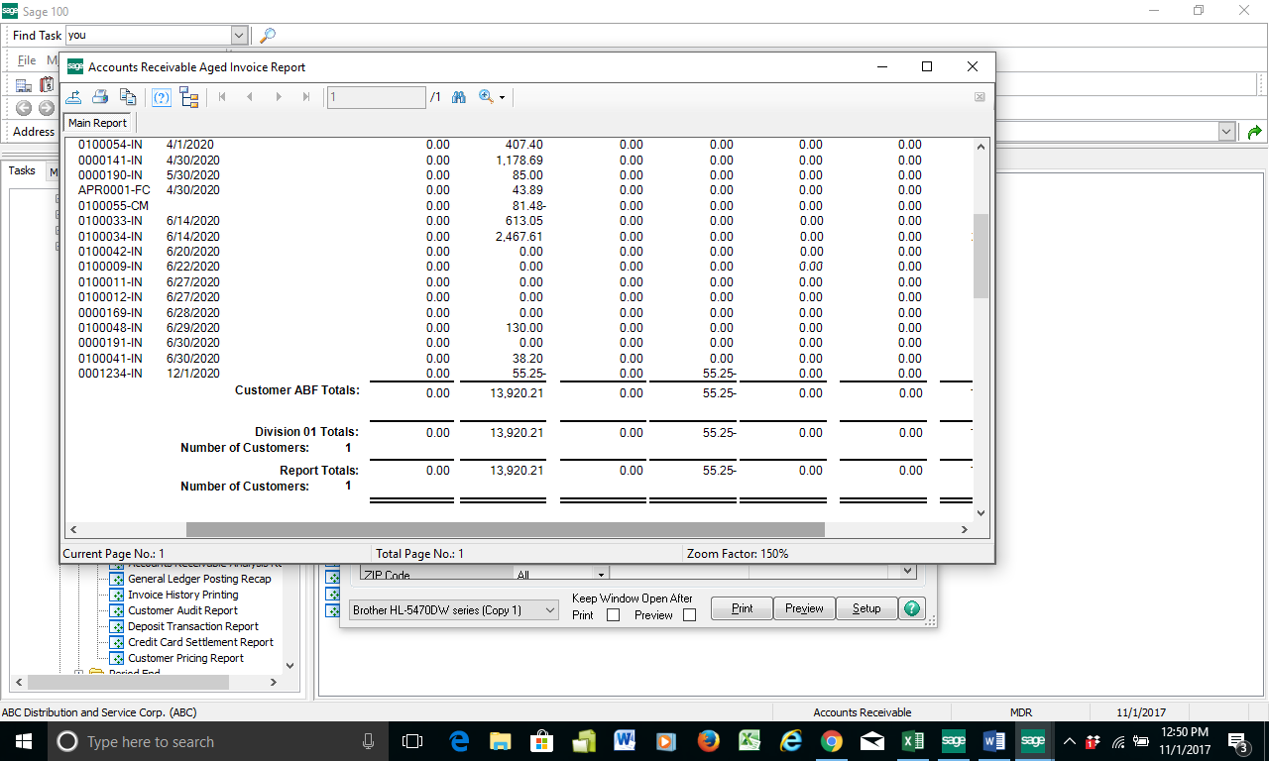This screenshot has width=1269, height=761.
Task: Open the Brother printer selection dropdown
Action: (x=551, y=610)
